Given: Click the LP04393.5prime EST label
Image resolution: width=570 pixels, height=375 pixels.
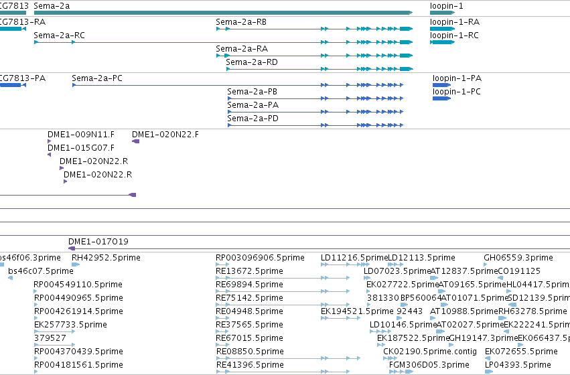Looking at the screenshot, I should (x=518, y=365).
